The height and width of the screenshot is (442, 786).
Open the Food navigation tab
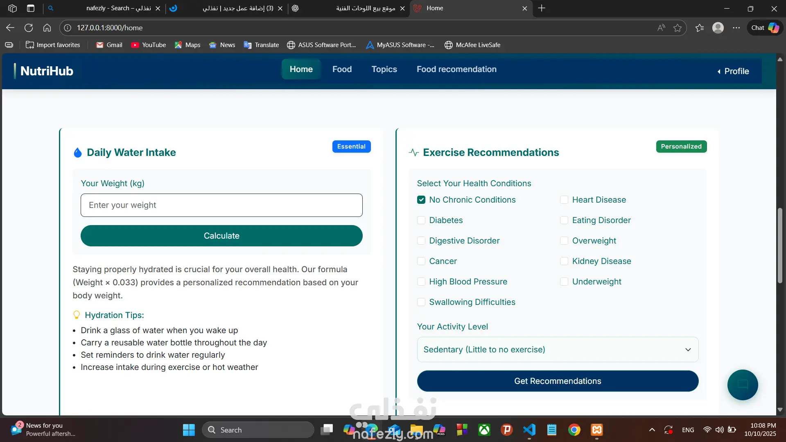[342, 69]
